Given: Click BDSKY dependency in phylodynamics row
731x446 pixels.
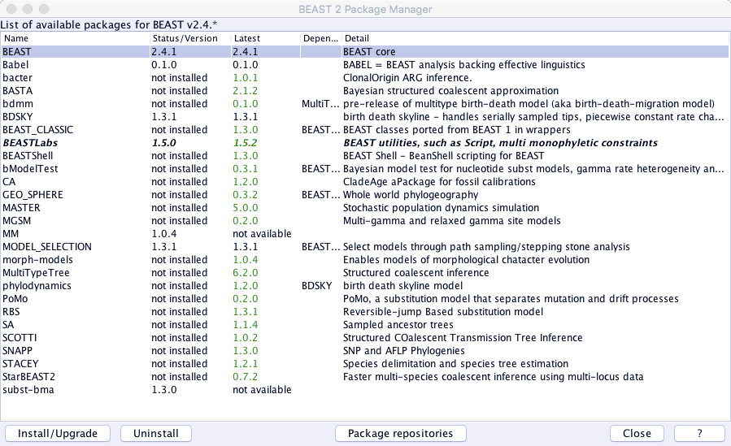Looking at the screenshot, I should click(x=317, y=286).
